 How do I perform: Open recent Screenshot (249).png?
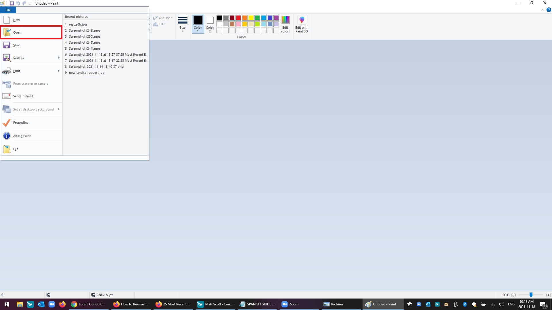click(x=106, y=30)
